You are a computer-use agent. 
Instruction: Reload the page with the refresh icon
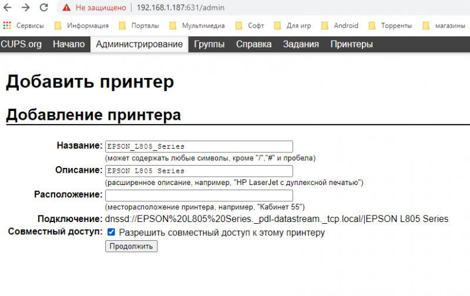point(44,8)
